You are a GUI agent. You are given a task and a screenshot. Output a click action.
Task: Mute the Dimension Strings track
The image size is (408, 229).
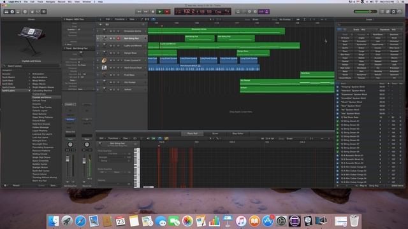[110, 31]
